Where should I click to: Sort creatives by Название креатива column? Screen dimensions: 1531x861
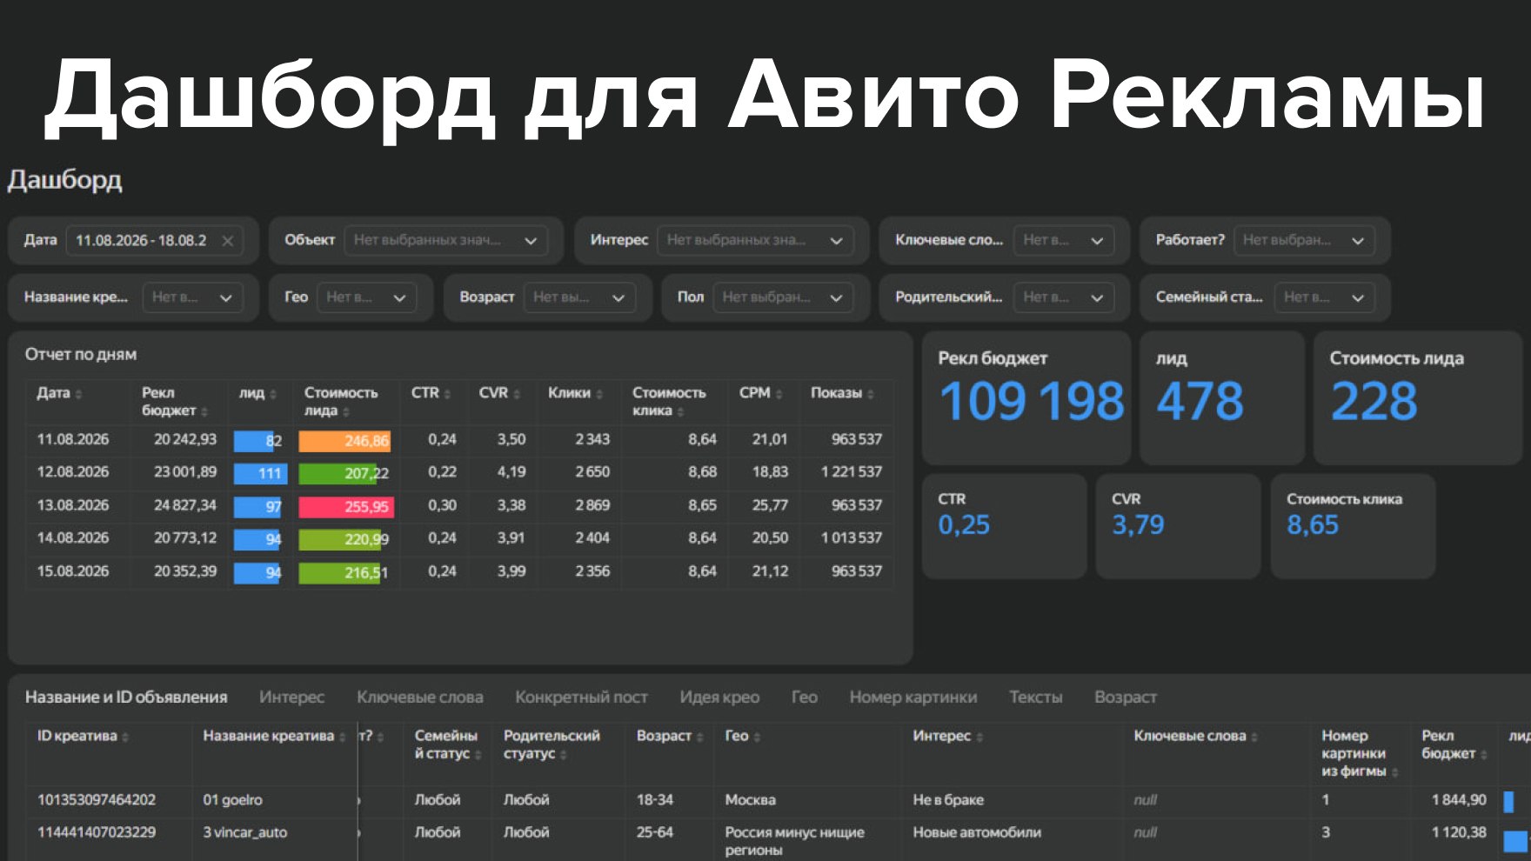pos(274,736)
